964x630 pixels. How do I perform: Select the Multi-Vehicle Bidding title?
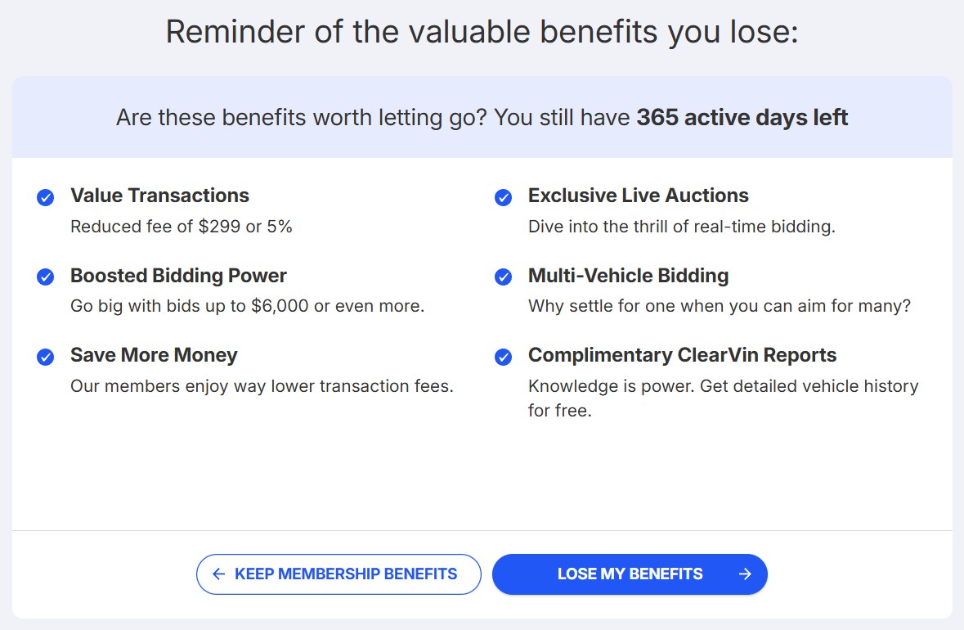point(628,276)
